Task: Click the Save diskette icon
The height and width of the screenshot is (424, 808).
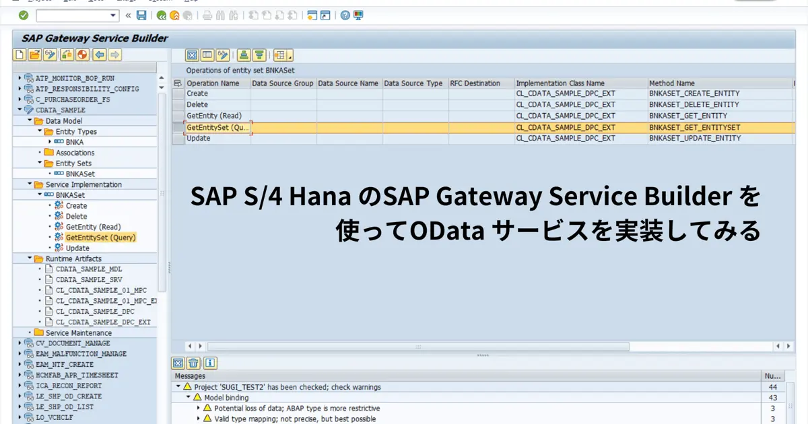Action: coord(141,15)
